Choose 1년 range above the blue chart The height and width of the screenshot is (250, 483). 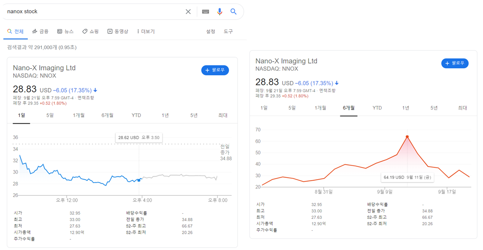165,116
